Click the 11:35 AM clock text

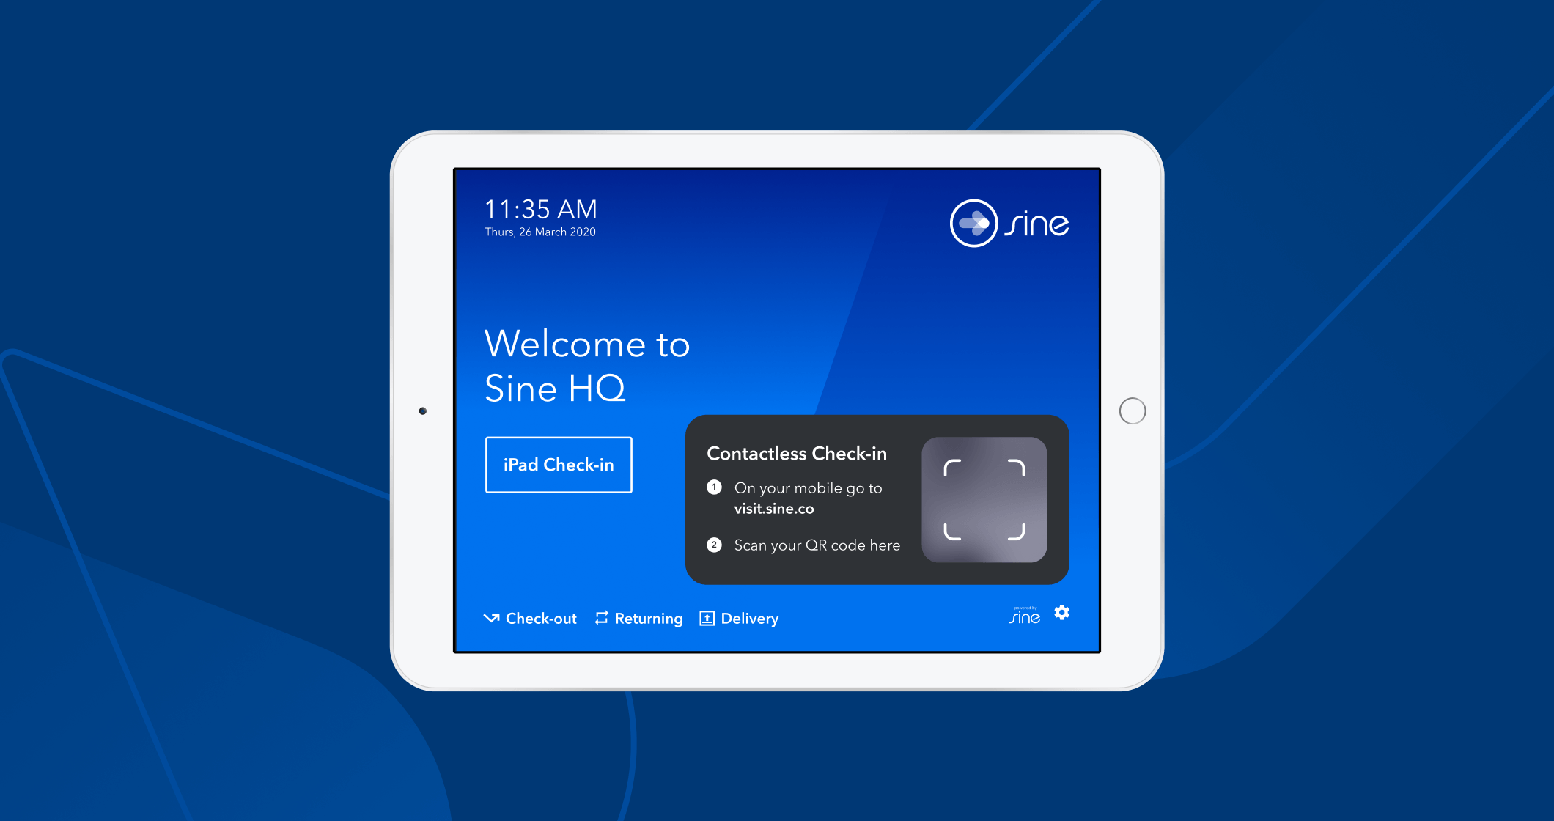(541, 210)
